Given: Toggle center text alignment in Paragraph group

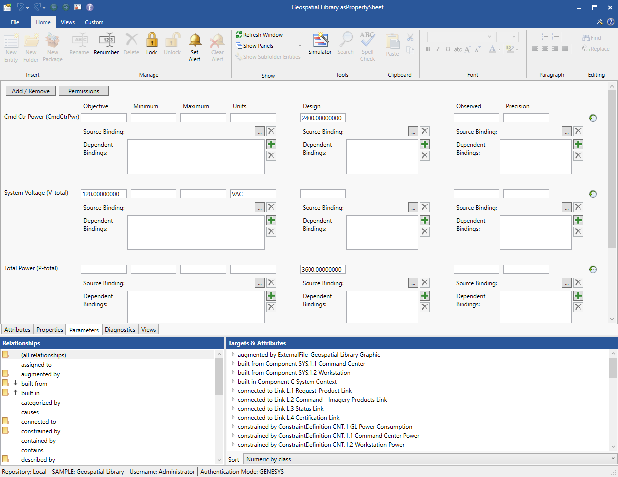Looking at the screenshot, I should 545,49.
